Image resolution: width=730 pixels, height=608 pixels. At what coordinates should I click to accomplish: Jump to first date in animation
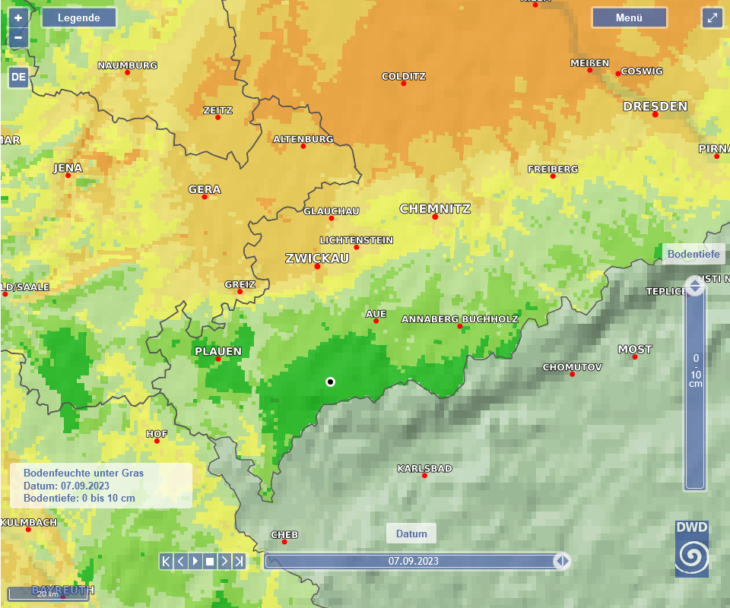coord(166,562)
